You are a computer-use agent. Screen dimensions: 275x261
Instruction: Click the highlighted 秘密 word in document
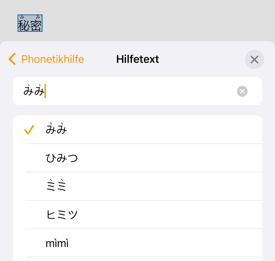click(x=30, y=23)
